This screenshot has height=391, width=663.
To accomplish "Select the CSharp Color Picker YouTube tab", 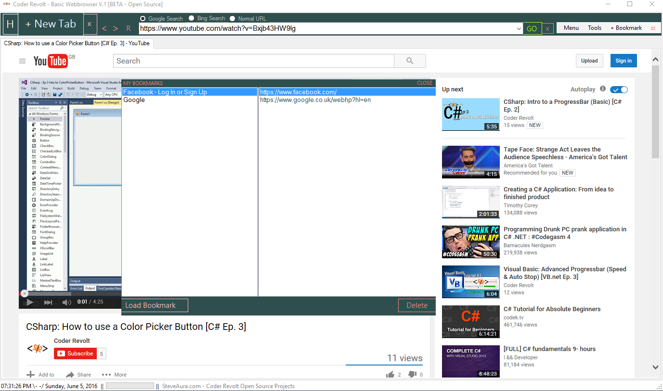I will click(x=76, y=43).
